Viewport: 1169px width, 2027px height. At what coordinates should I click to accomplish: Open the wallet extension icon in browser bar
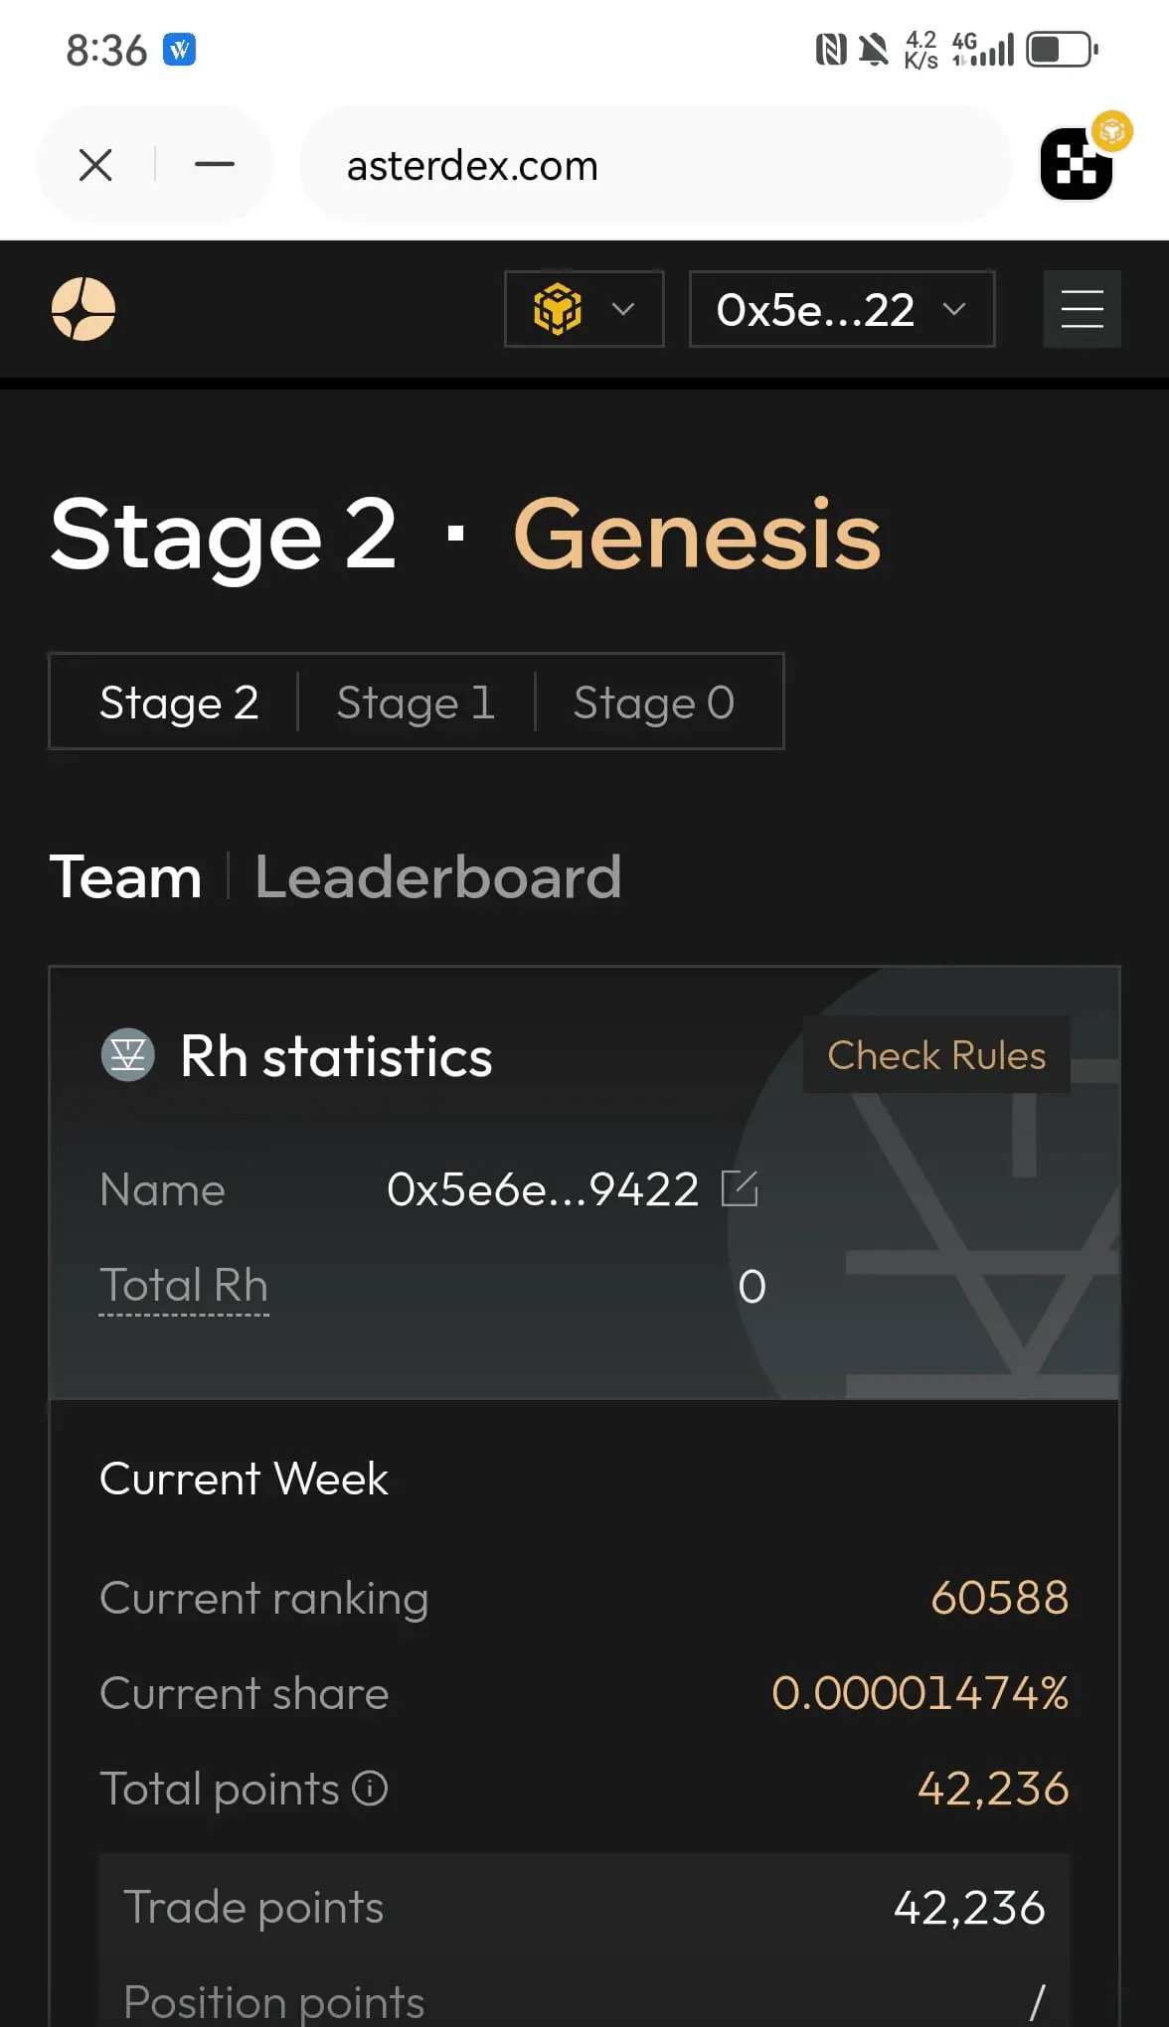pos(1077,164)
